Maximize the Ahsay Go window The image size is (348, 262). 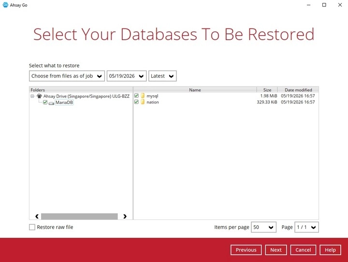point(324,5)
